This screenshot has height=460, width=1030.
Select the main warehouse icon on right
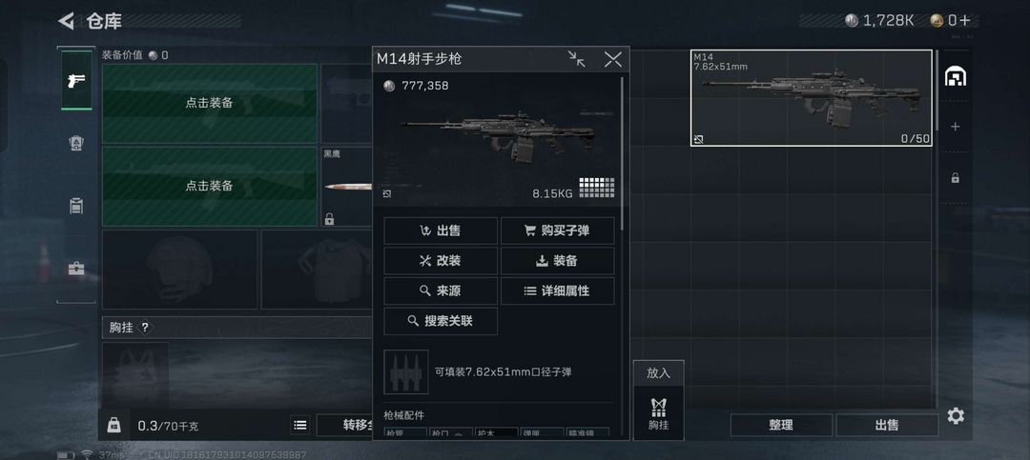point(955,77)
